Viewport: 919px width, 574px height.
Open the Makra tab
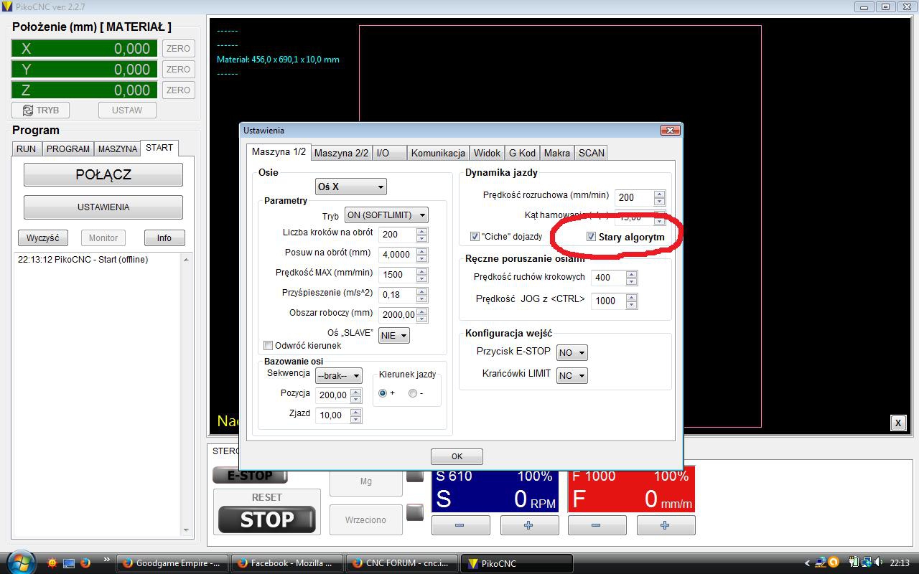pyautogui.click(x=556, y=153)
